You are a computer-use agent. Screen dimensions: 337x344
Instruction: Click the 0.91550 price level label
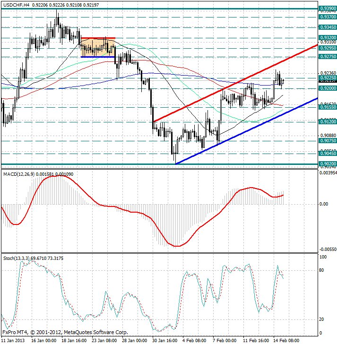pyautogui.click(x=328, y=107)
